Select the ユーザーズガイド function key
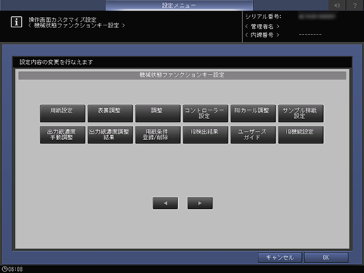 253,134
